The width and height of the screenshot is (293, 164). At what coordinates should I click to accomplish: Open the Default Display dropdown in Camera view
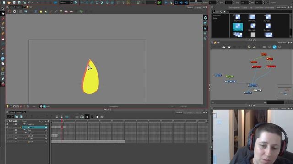click(24, 7)
